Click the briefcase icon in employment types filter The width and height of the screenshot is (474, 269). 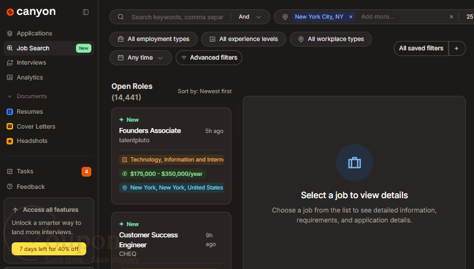pyautogui.click(x=121, y=39)
